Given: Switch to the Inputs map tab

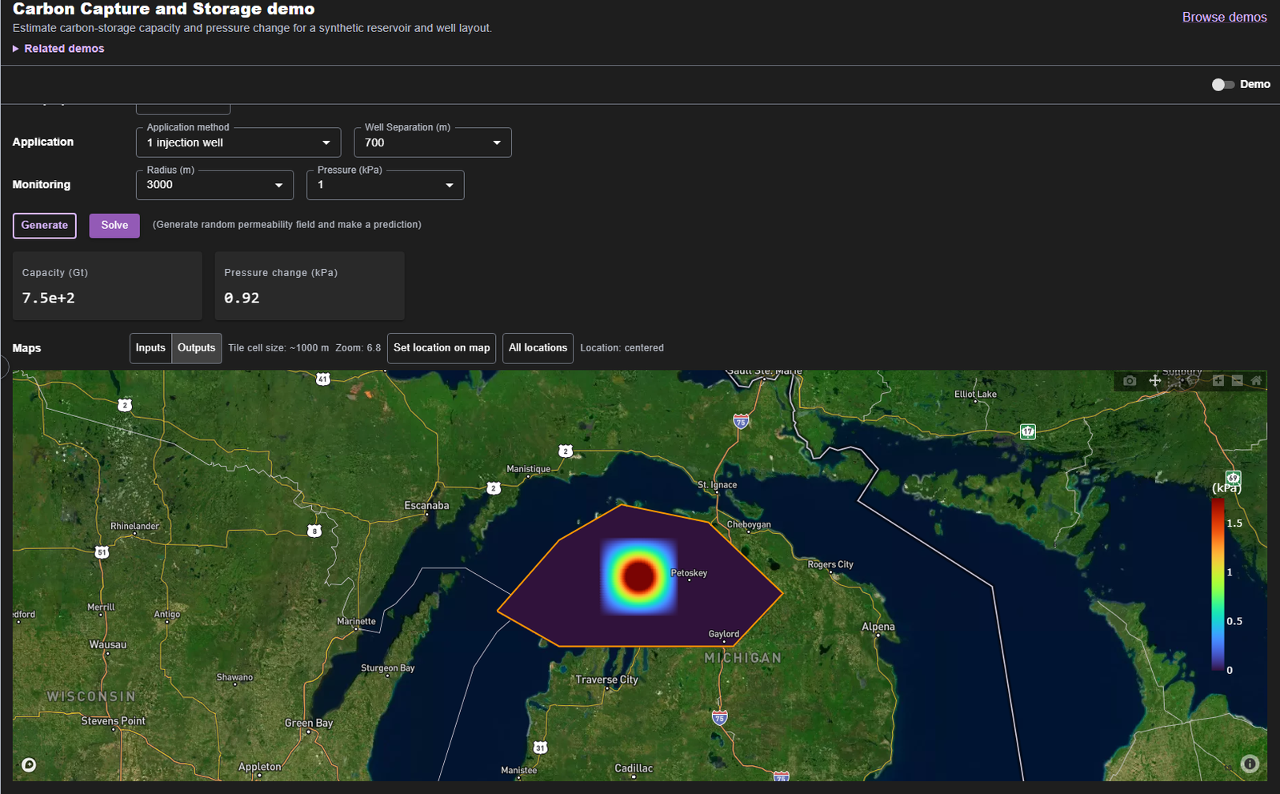Looking at the screenshot, I should [x=150, y=348].
